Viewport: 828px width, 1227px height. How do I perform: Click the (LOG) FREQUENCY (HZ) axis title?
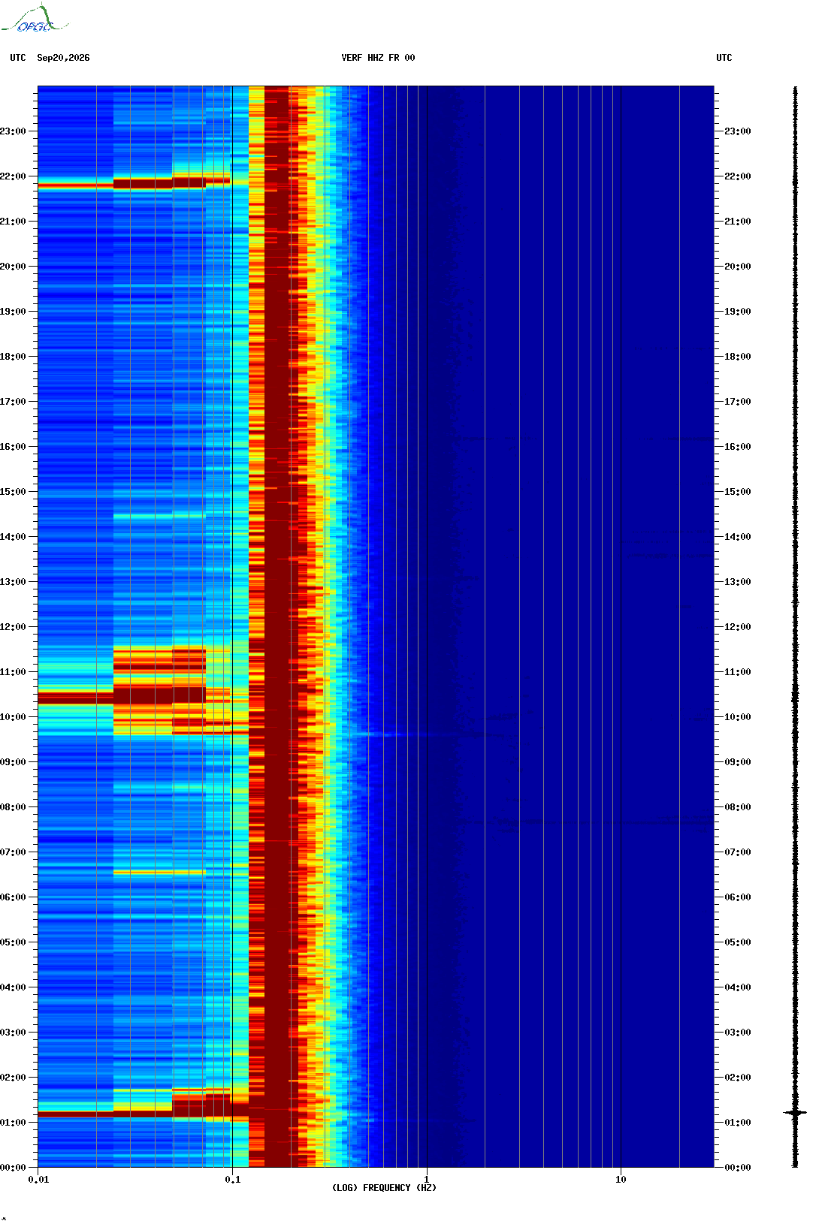(x=384, y=1188)
